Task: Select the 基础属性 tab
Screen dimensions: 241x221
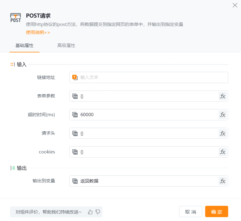Action: [24, 46]
